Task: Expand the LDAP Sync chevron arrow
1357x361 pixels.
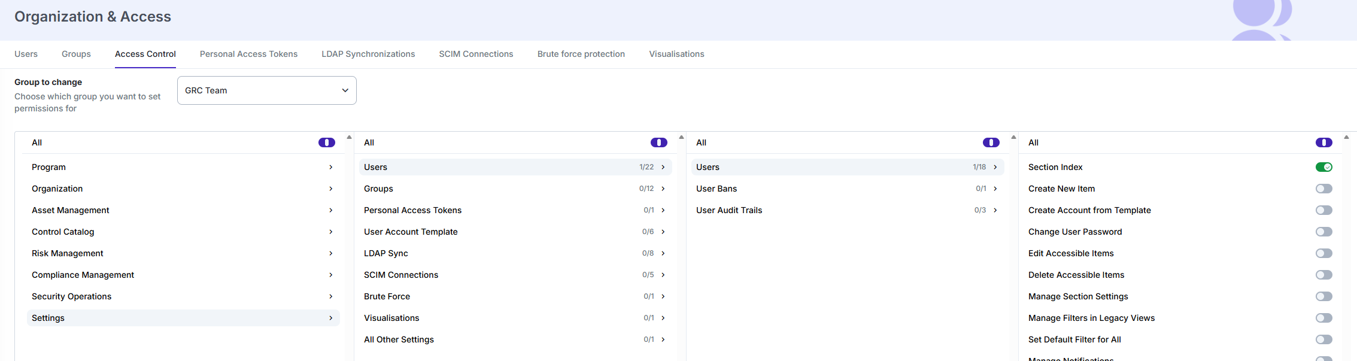Action: (663, 253)
